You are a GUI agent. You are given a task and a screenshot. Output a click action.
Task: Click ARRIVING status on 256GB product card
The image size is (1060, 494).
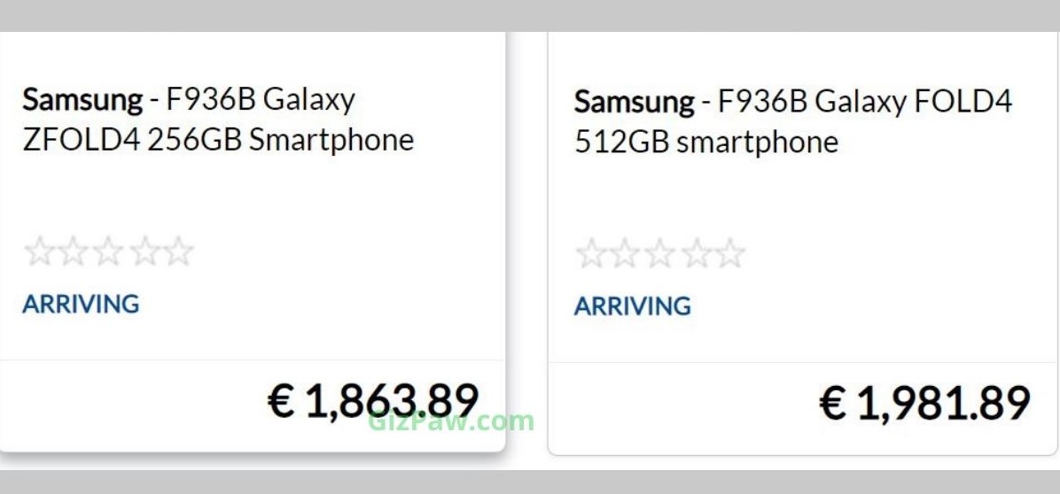pos(81,305)
